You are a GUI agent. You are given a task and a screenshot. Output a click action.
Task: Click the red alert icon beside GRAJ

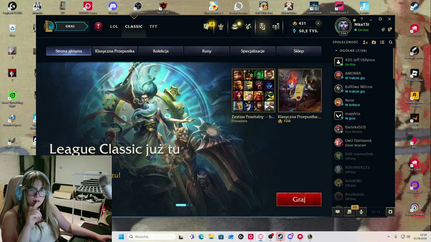pyautogui.click(x=98, y=26)
